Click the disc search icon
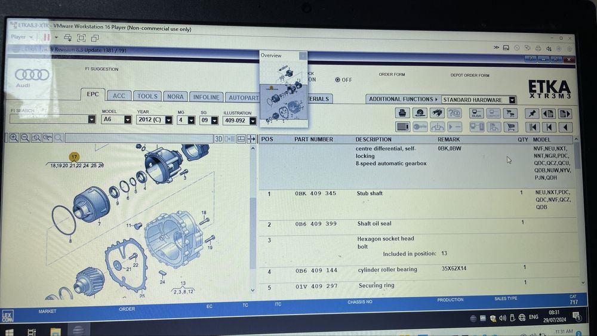The width and height of the screenshot is (597, 336). coord(420,113)
